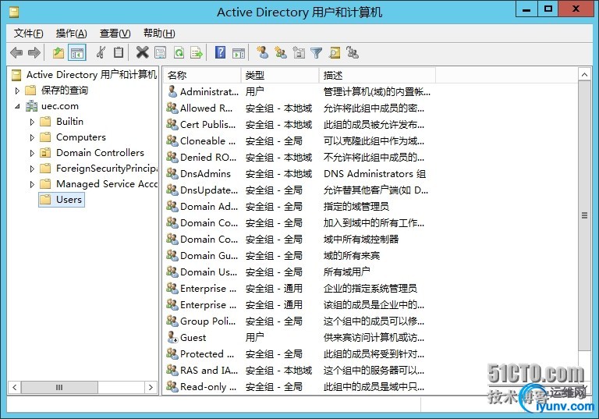Click the Find objects icon
Viewport: 599px width, 419px height.
(335, 52)
